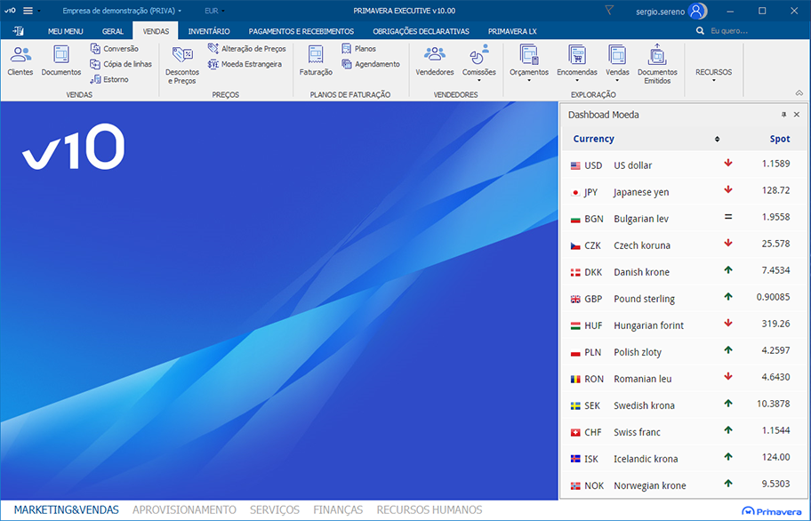Open Alteração de Preços
The width and height of the screenshot is (811, 521).
(246, 49)
